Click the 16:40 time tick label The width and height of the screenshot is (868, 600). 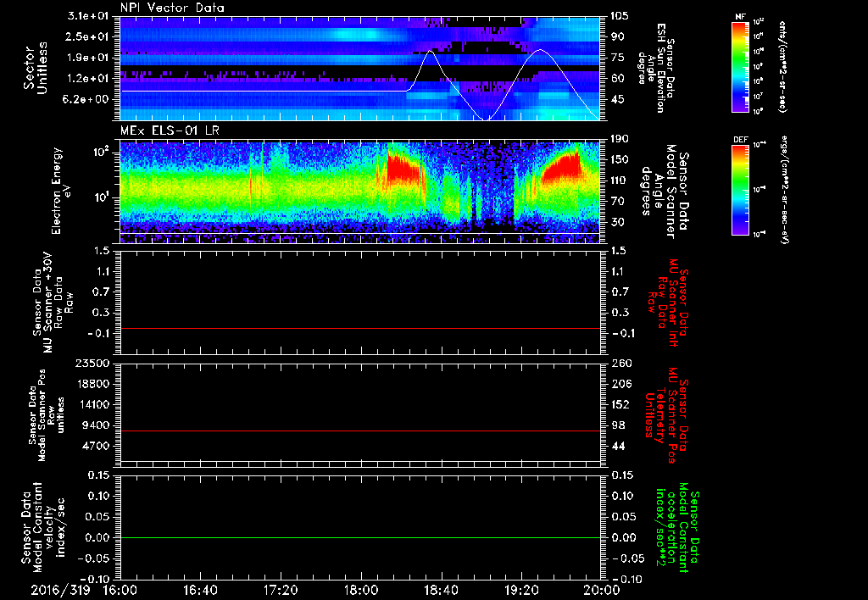point(200,590)
